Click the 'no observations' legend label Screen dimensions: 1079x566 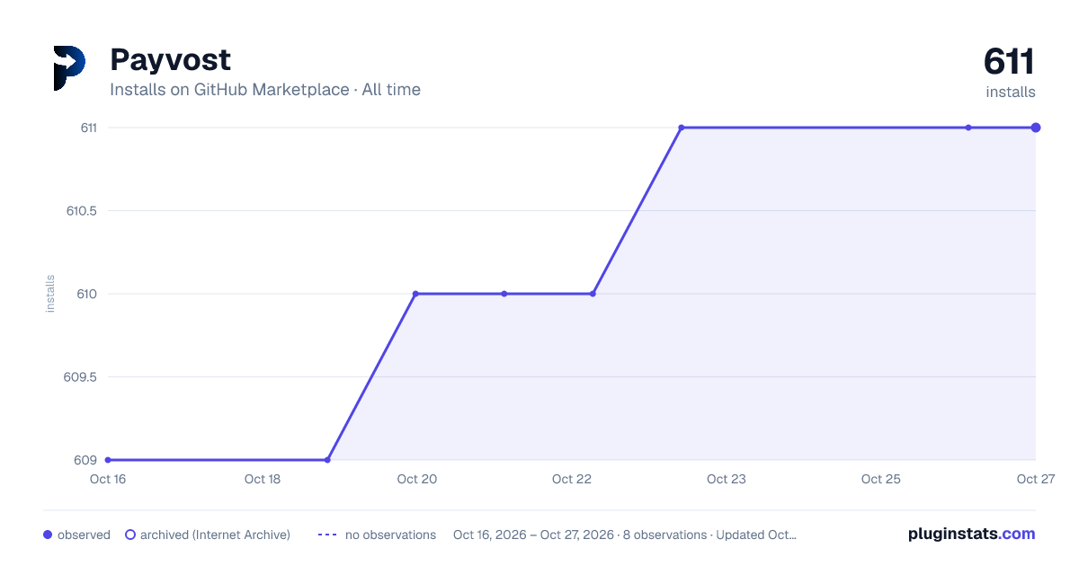(x=390, y=535)
